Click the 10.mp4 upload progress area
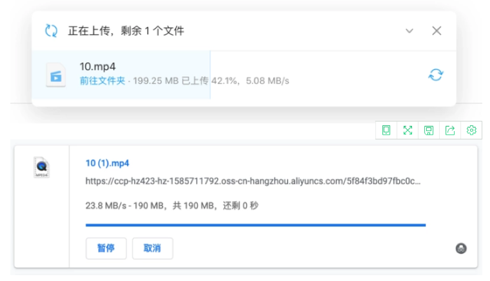Viewport: 490px width, 281px height. pos(244,75)
